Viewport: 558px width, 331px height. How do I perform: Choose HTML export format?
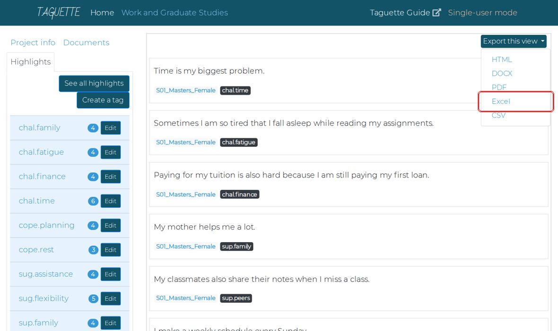pos(501,59)
